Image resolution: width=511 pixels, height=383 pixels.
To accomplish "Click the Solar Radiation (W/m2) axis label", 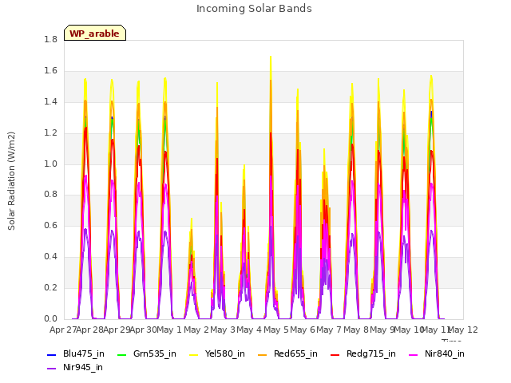I will pos(11,181).
